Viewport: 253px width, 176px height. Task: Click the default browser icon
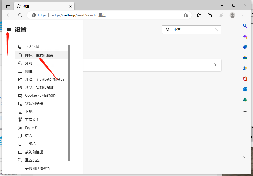click(x=20, y=104)
